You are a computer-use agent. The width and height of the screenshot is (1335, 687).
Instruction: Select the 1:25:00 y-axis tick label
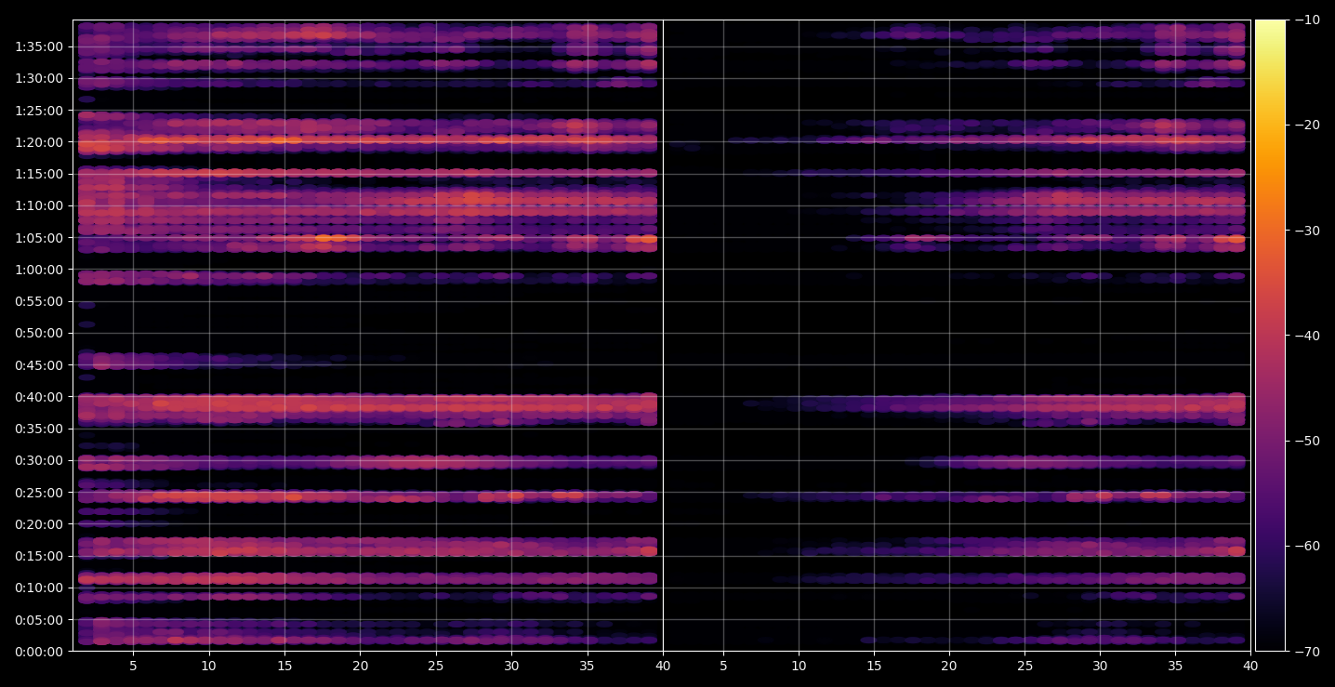click(39, 111)
